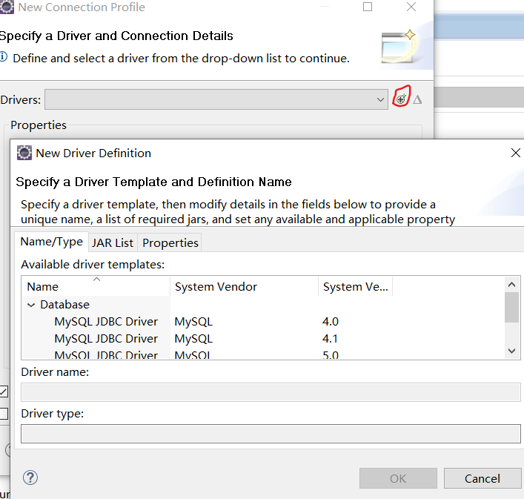Cancel the New Driver Definition dialog
Viewport: 524px width, 499px height.
coord(482,478)
